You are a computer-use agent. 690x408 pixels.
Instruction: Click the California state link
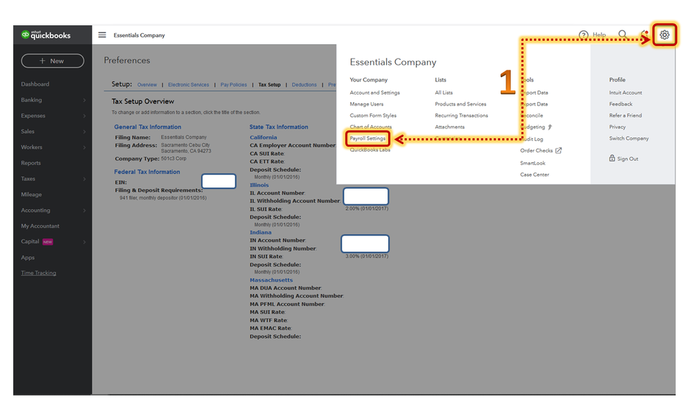click(x=264, y=137)
